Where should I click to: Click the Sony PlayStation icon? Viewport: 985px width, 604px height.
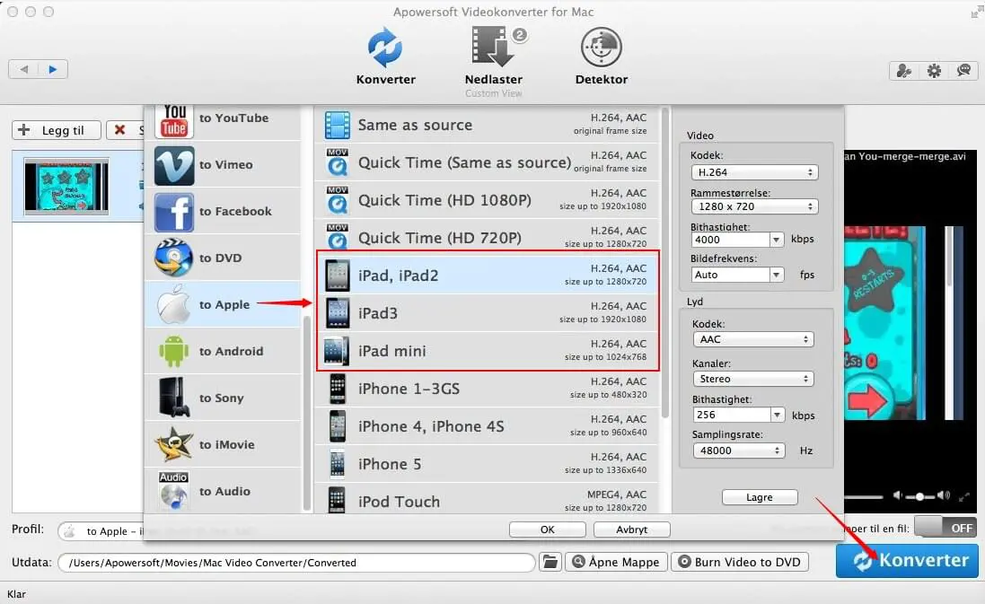(x=173, y=398)
